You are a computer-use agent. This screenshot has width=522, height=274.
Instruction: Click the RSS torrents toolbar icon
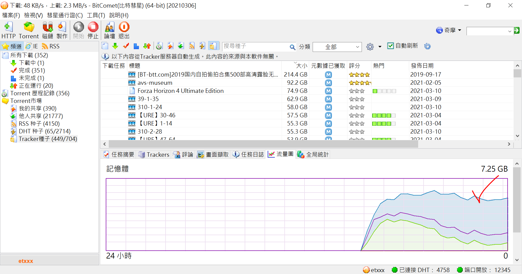click(192, 46)
